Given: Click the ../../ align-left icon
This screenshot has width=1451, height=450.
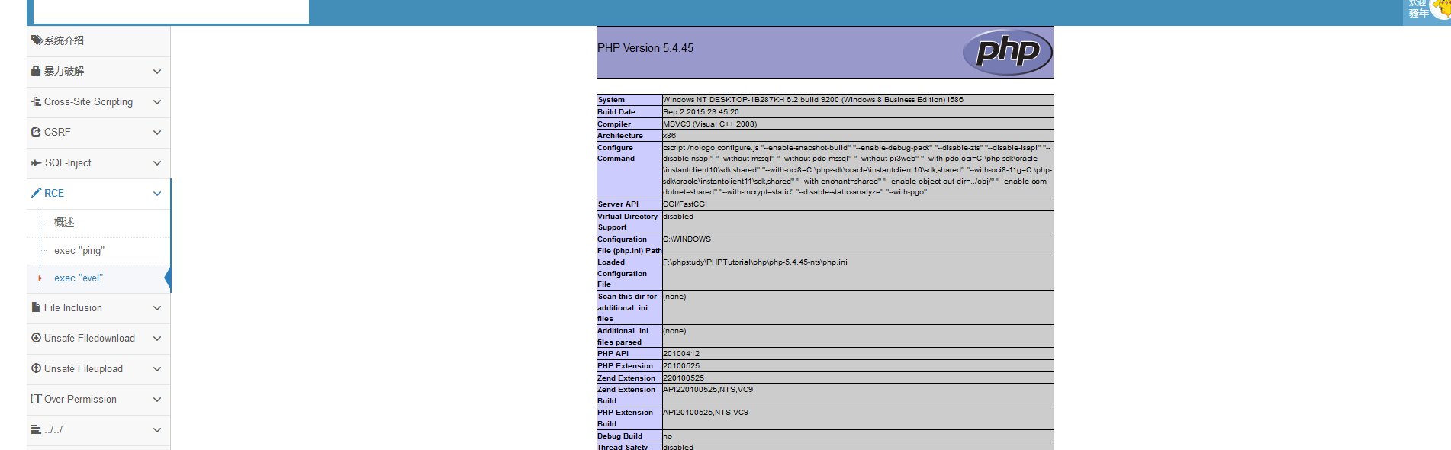Looking at the screenshot, I should click(x=36, y=429).
